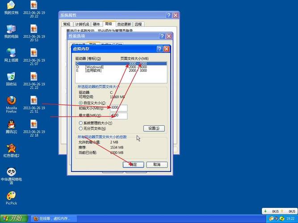Switch to the 硬件 tab
The height and width of the screenshot is (223, 298).
tap(96, 24)
